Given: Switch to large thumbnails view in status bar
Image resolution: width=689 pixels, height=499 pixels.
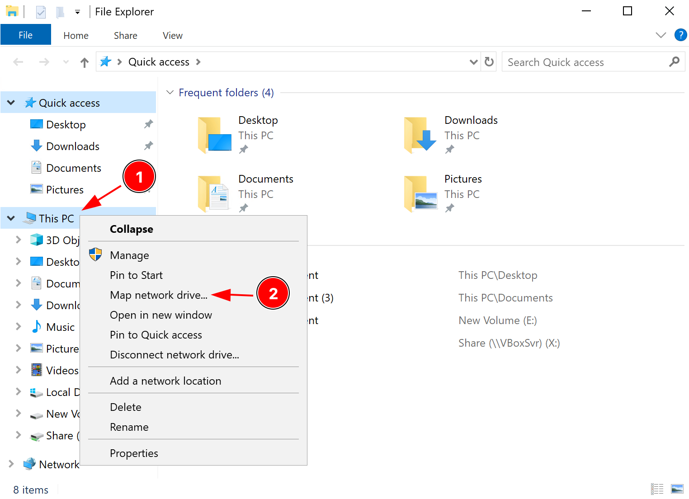Looking at the screenshot, I should pyautogui.click(x=677, y=489).
